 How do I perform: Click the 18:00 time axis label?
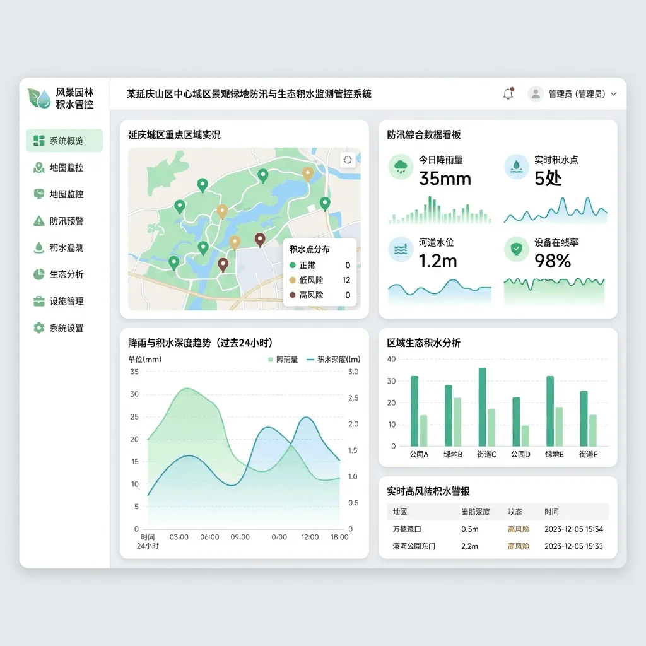339,537
